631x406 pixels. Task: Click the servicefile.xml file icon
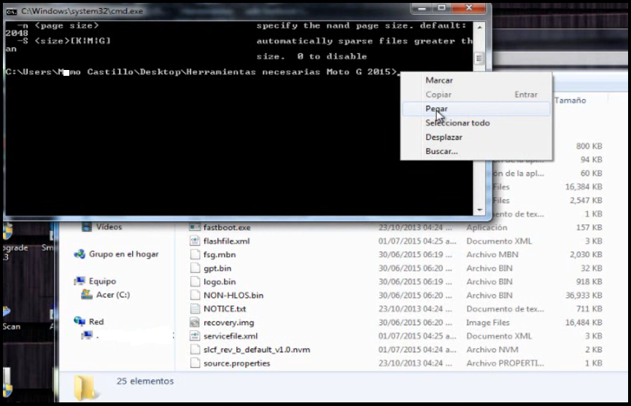[195, 336]
